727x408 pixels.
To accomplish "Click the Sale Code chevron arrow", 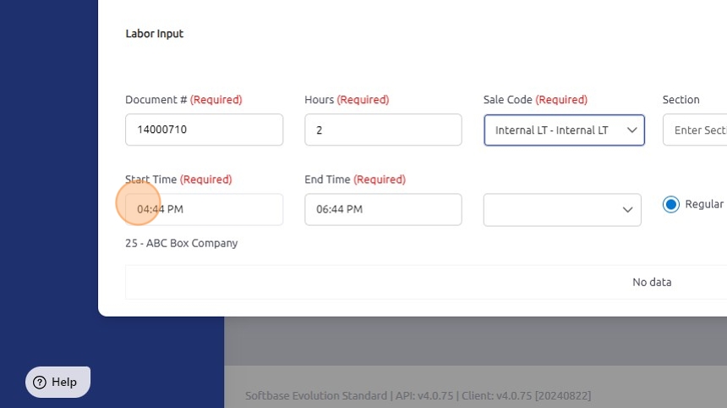I will pyautogui.click(x=631, y=130).
